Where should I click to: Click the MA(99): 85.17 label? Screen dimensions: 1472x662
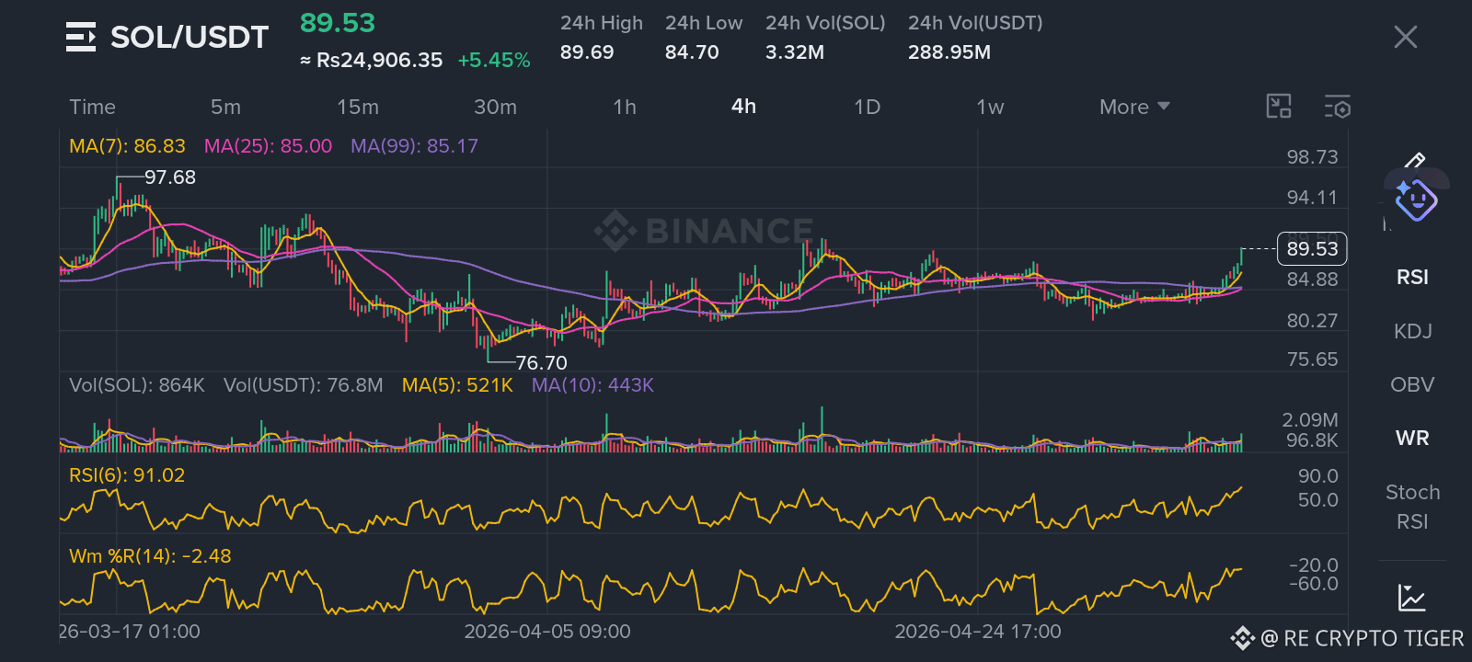414,146
